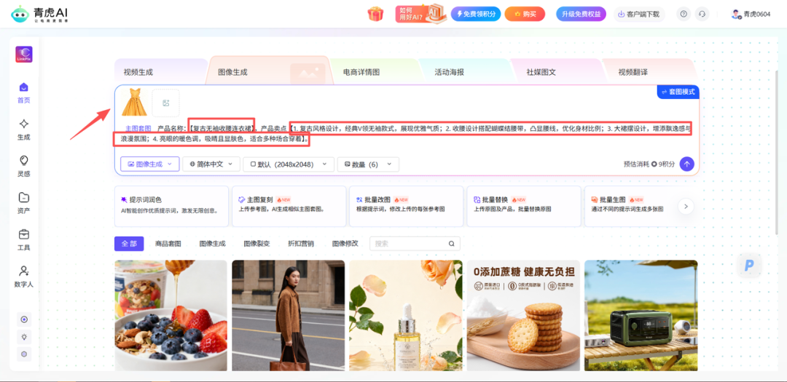787x382 pixels.
Task: Open the yogurt berries bowl image
Action: coord(171,315)
